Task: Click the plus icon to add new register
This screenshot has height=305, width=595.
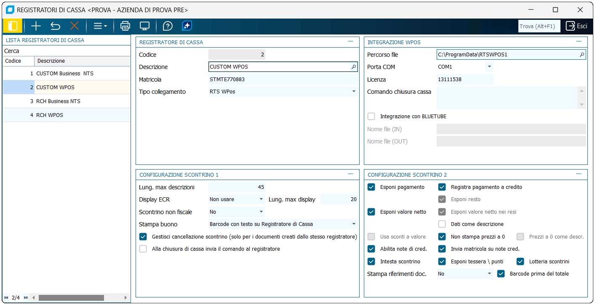Action: pyautogui.click(x=36, y=26)
